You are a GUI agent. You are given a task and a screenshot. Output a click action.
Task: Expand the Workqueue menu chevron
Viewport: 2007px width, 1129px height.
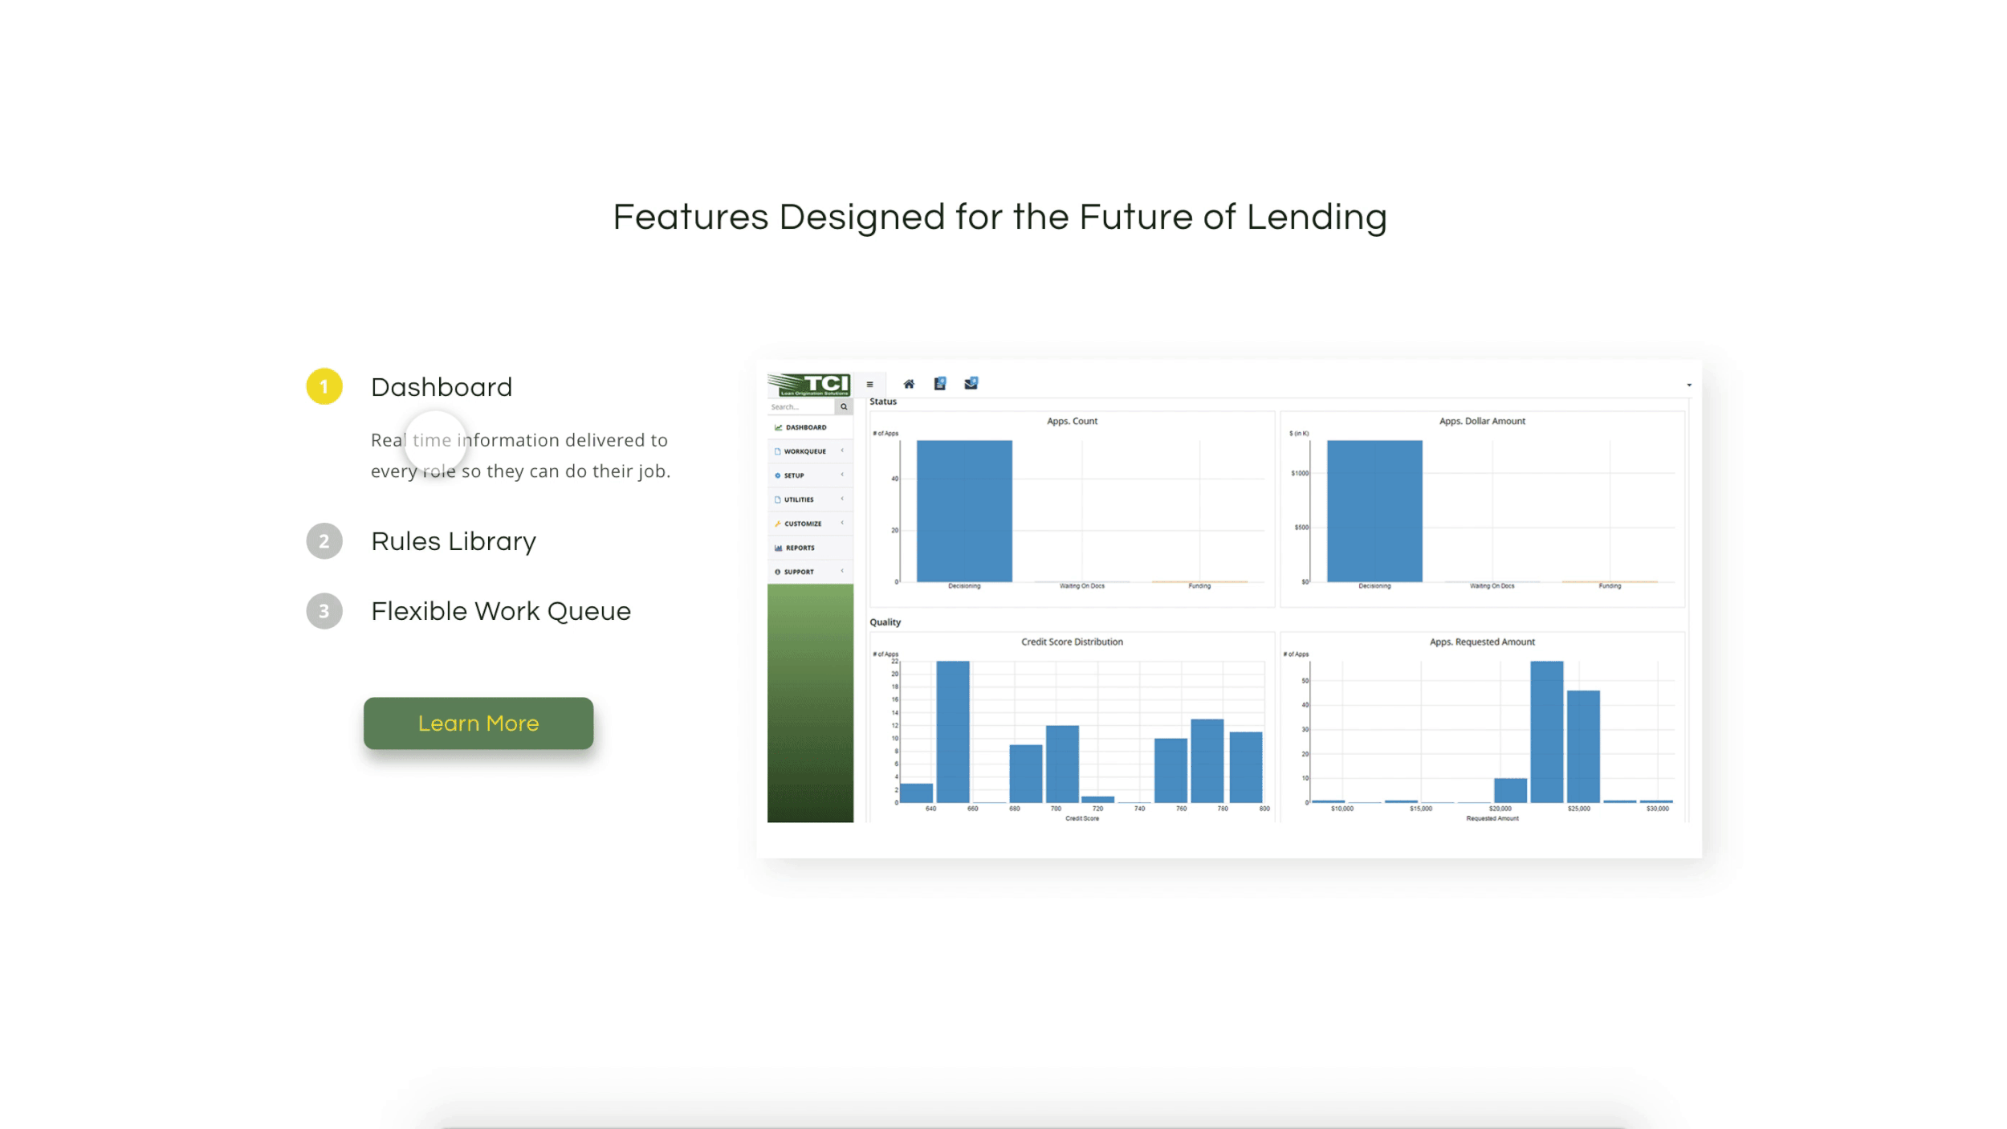click(x=842, y=450)
